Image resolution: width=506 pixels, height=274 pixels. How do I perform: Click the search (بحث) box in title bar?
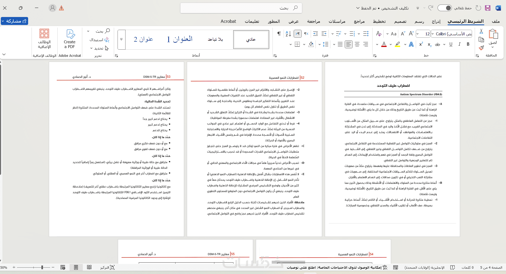pos(241,8)
